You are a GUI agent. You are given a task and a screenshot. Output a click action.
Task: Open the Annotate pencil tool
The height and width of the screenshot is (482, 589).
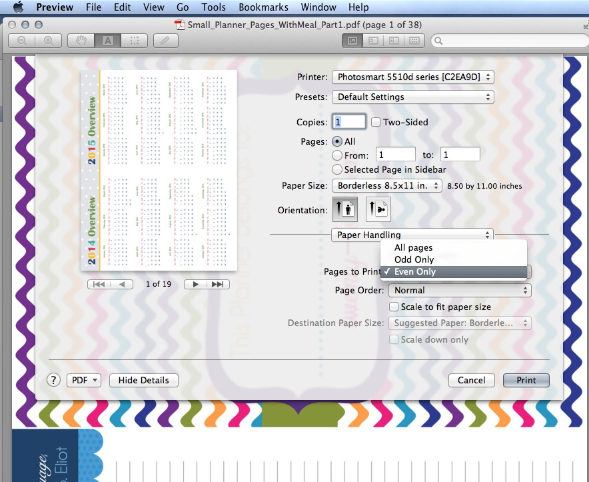(x=165, y=40)
